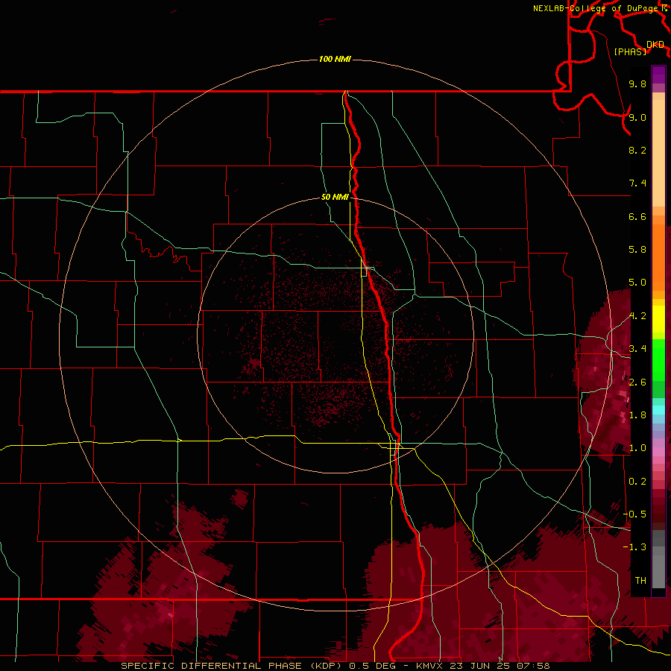The height and width of the screenshot is (671, 671).
Task: Select the 1.0 scale value
Action: 637,448
